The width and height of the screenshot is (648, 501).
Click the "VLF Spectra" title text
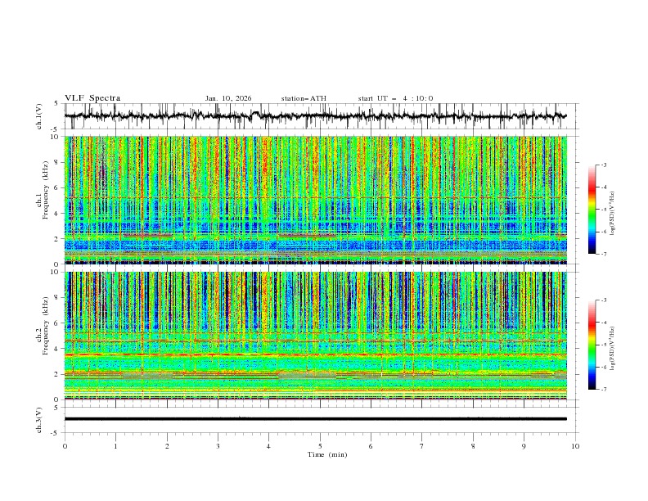92,98
